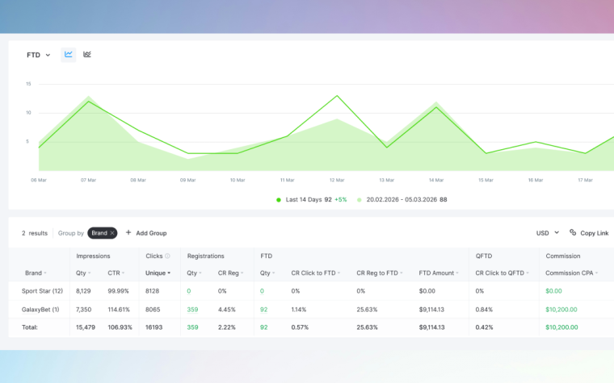Sort by CR Click to FTD column
Image resolution: width=614 pixels, height=383 pixels.
tap(316, 273)
